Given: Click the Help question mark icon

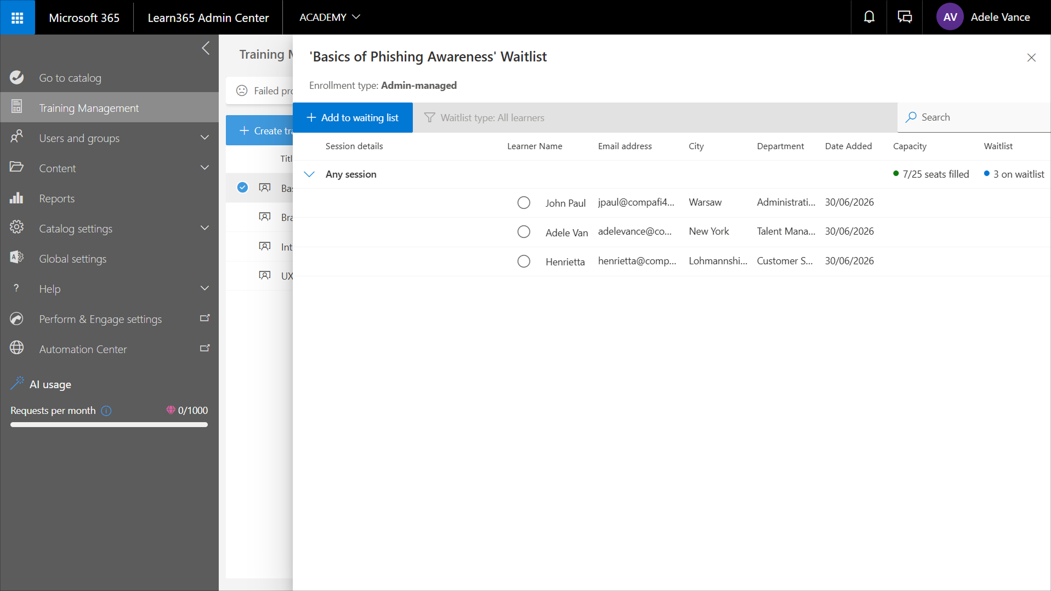Looking at the screenshot, I should tap(16, 288).
